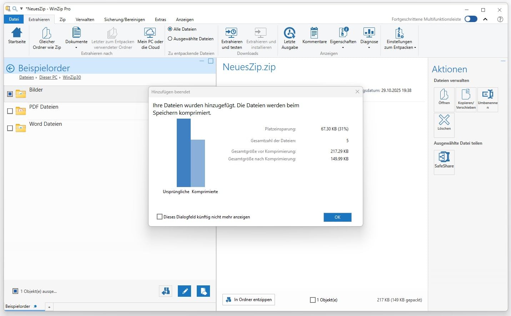
Task: Open the Eigenschaften dropdown arrow
Action: (343, 47)
